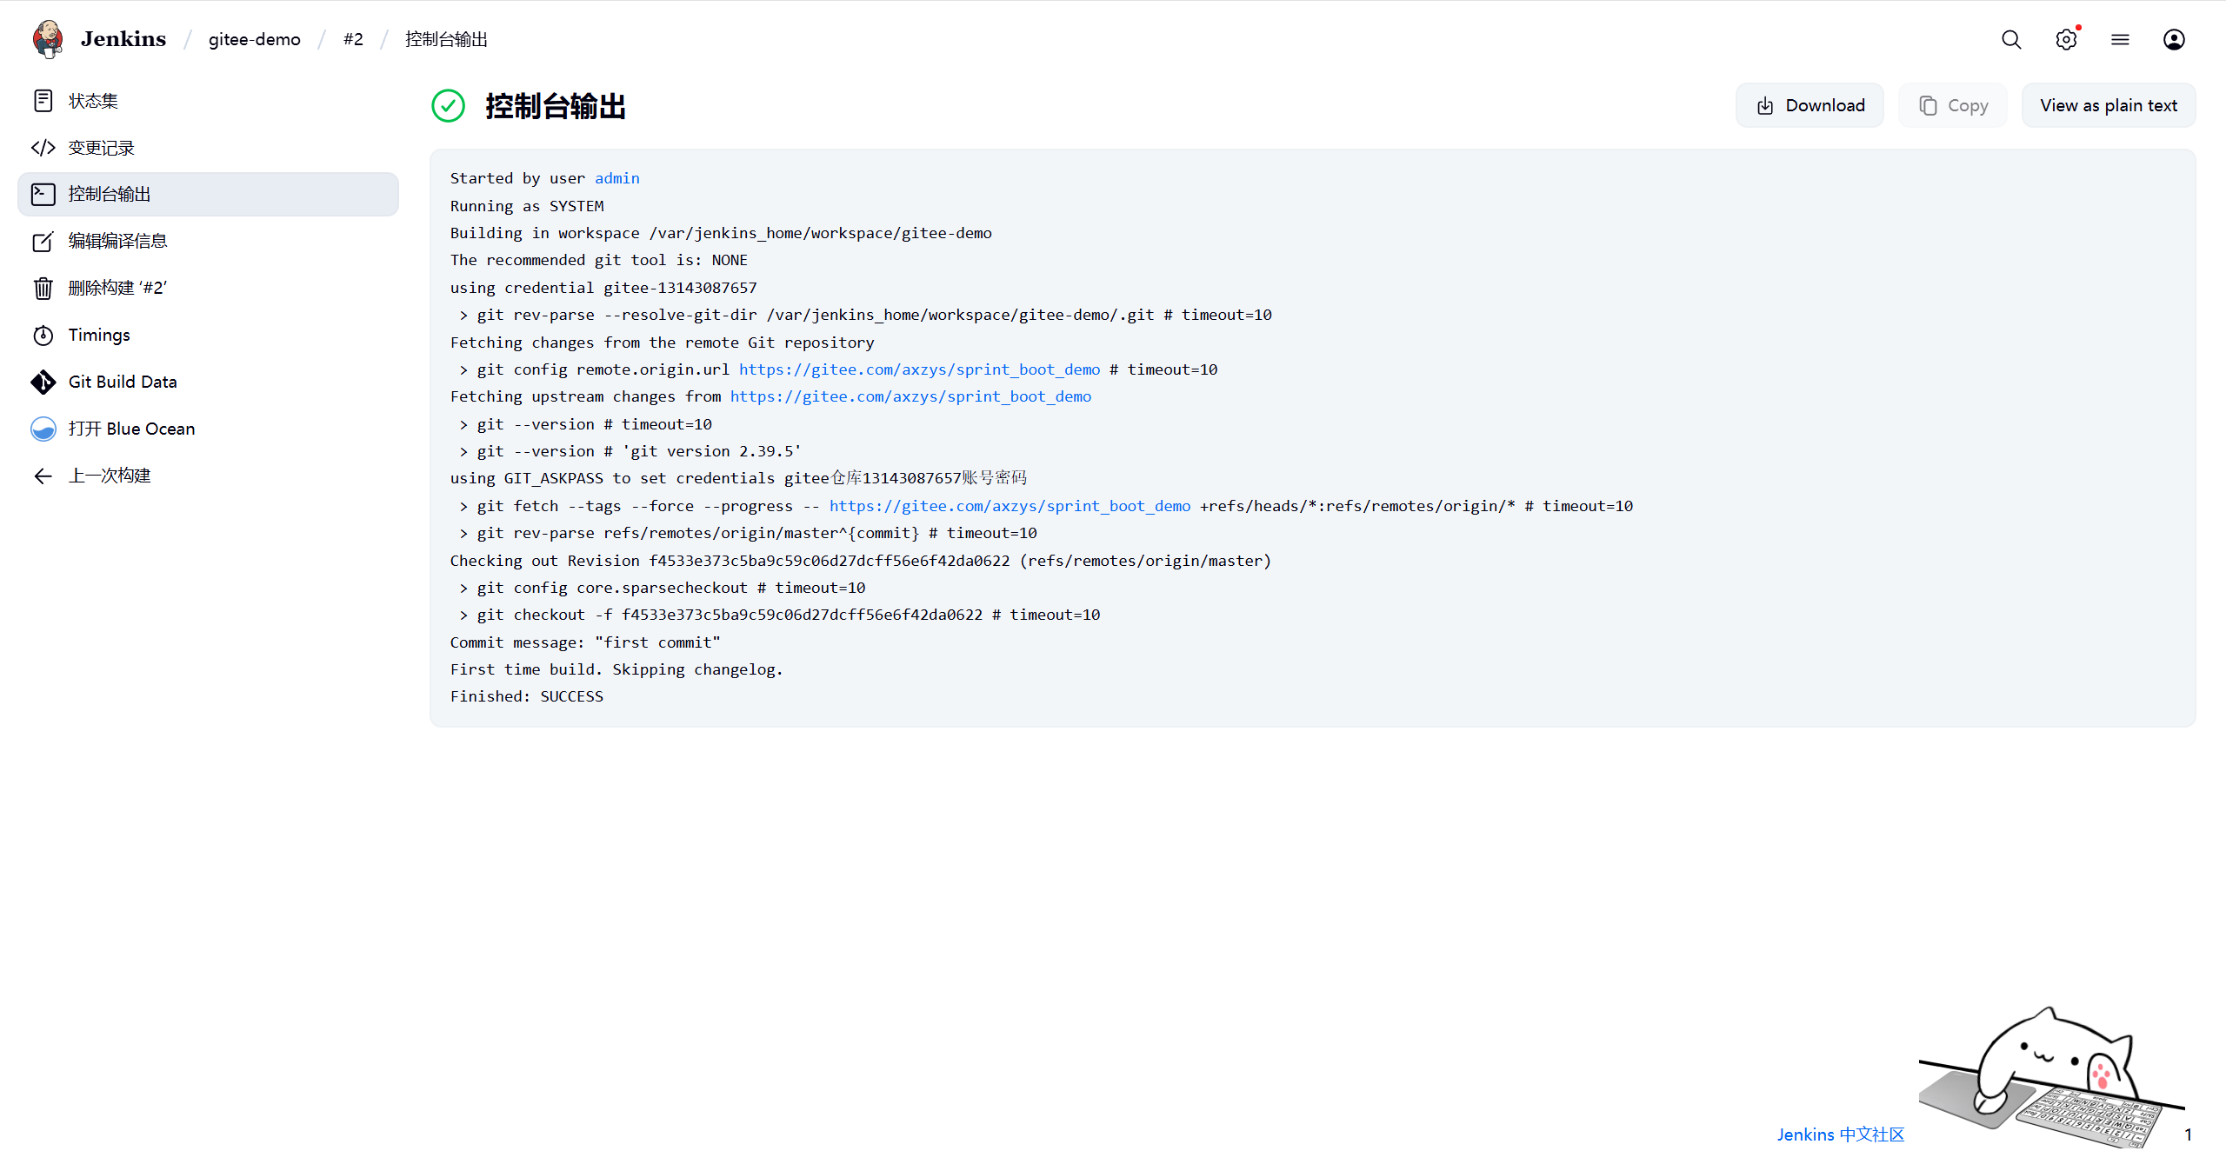2226x1171 pixels.
Task: Click the 编辑编译信息 edit pencil icon
Action: (43, 241)
